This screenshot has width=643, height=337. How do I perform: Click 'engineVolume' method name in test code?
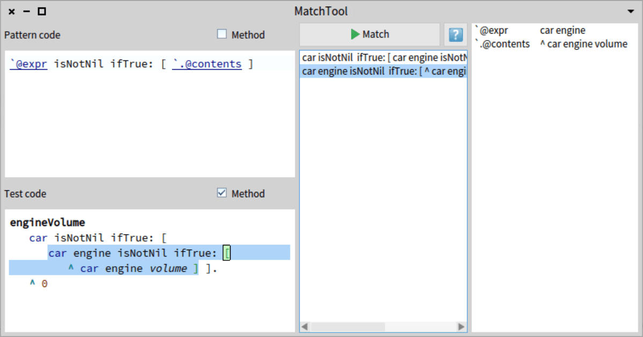(x=48, y=223)
